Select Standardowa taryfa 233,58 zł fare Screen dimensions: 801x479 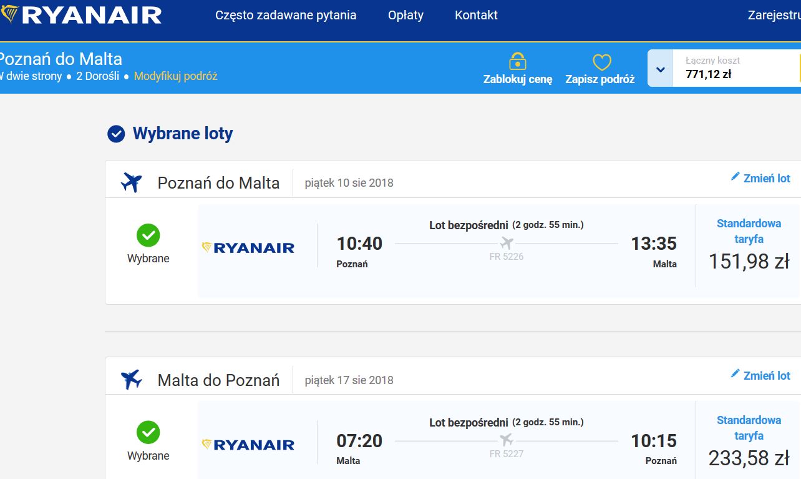749,442
